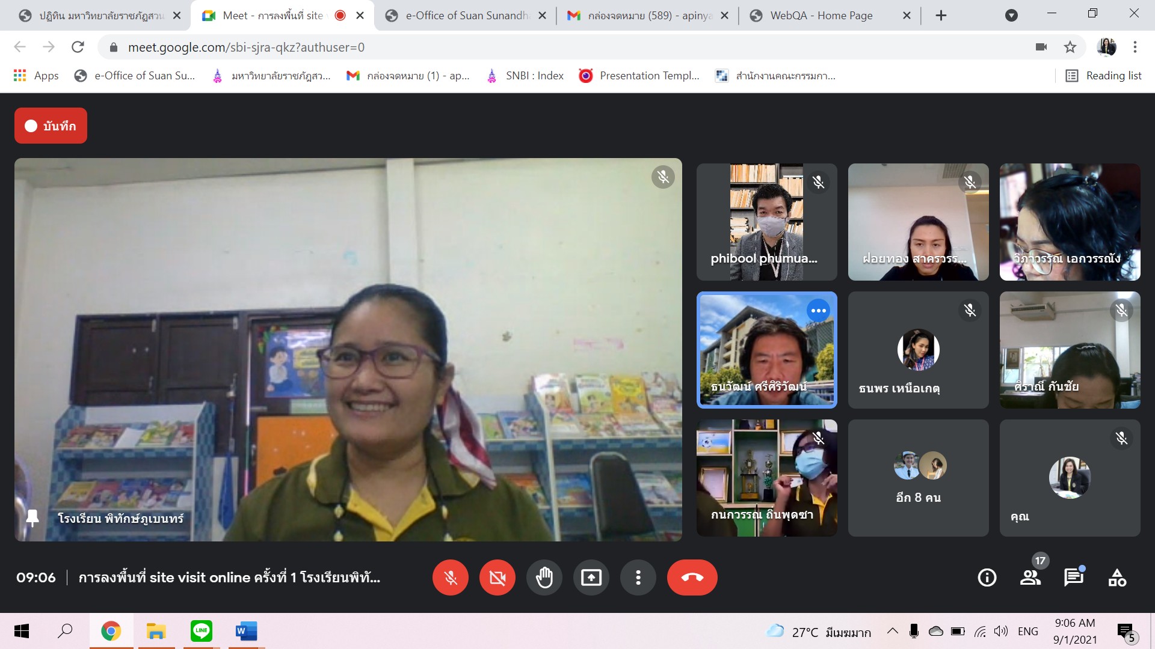The image size is (1155, 649).
Task: Open the in-call chat panel
Action: point(1074,577)
